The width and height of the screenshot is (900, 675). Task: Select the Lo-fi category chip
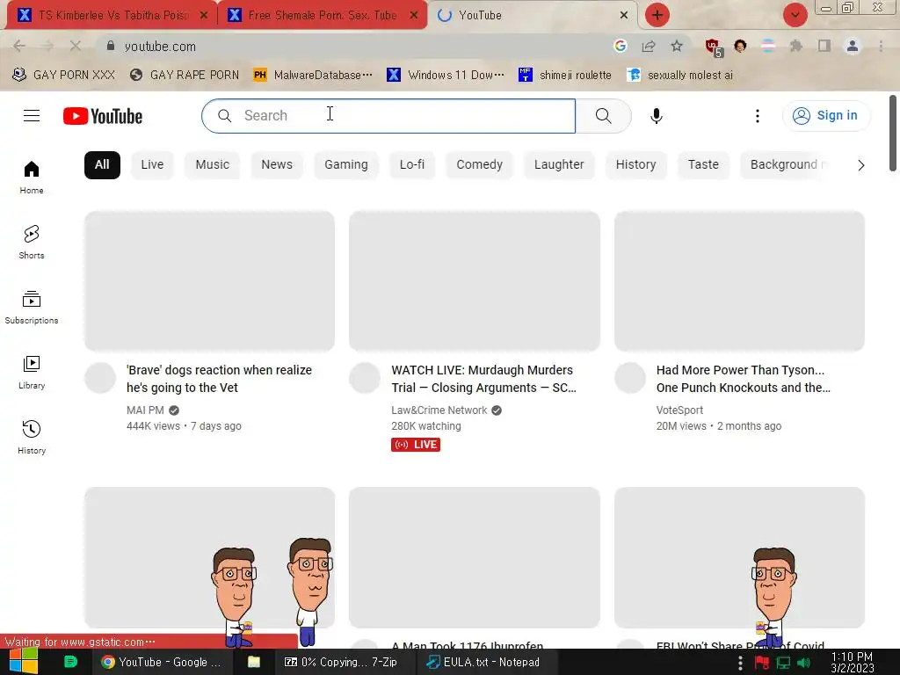pos(412,164)
